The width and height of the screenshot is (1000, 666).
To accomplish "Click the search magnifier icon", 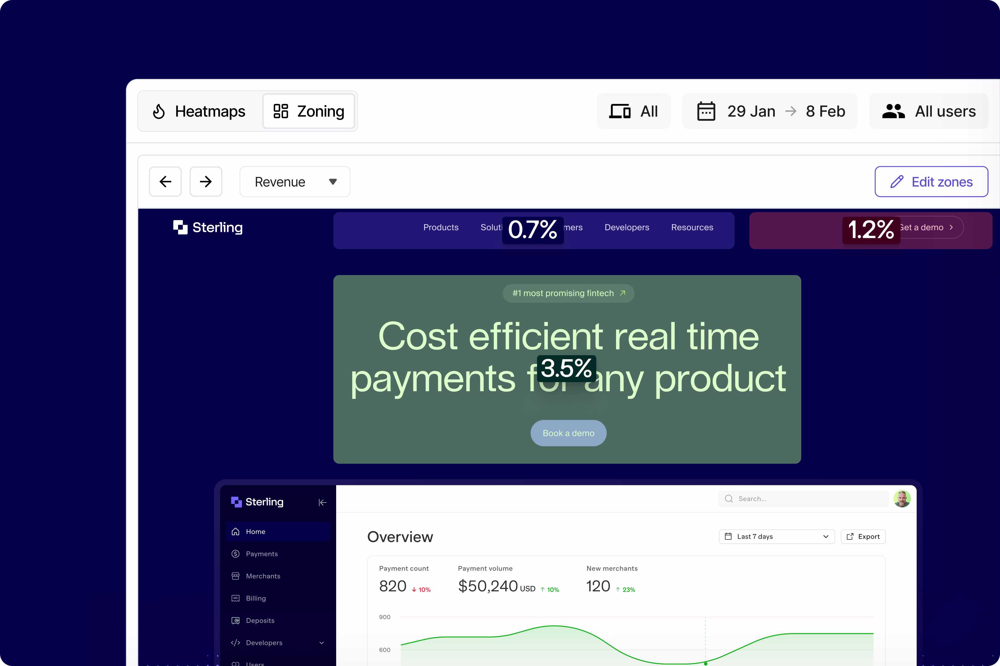I will (x=728, y=499).
